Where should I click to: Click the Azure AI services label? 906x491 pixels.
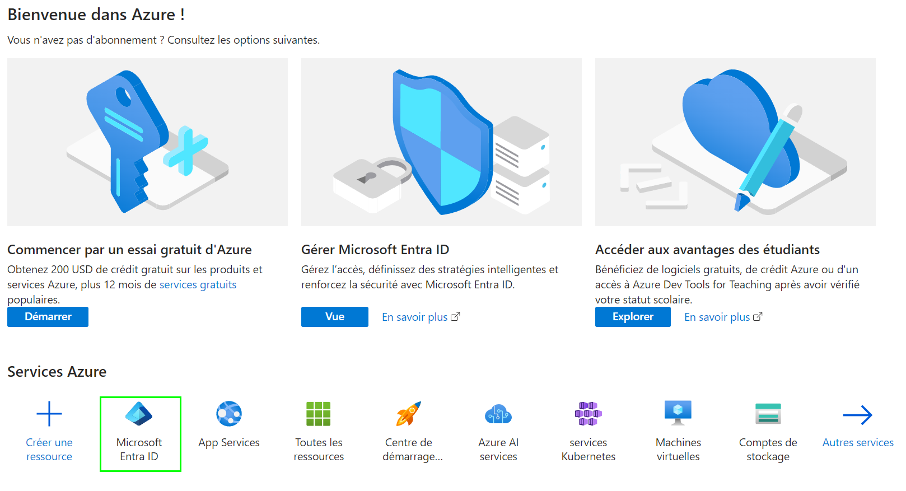click(x=498, y=450)
